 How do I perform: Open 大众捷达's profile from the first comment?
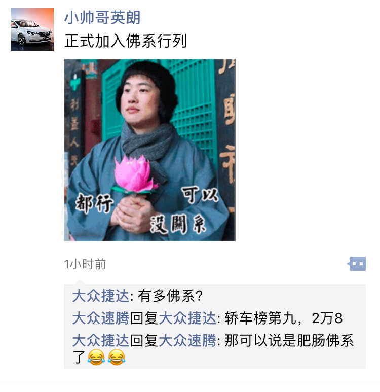[x=101, y=296]
